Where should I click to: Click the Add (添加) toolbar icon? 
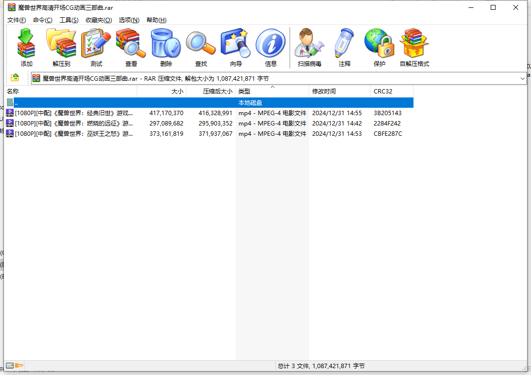27,48
